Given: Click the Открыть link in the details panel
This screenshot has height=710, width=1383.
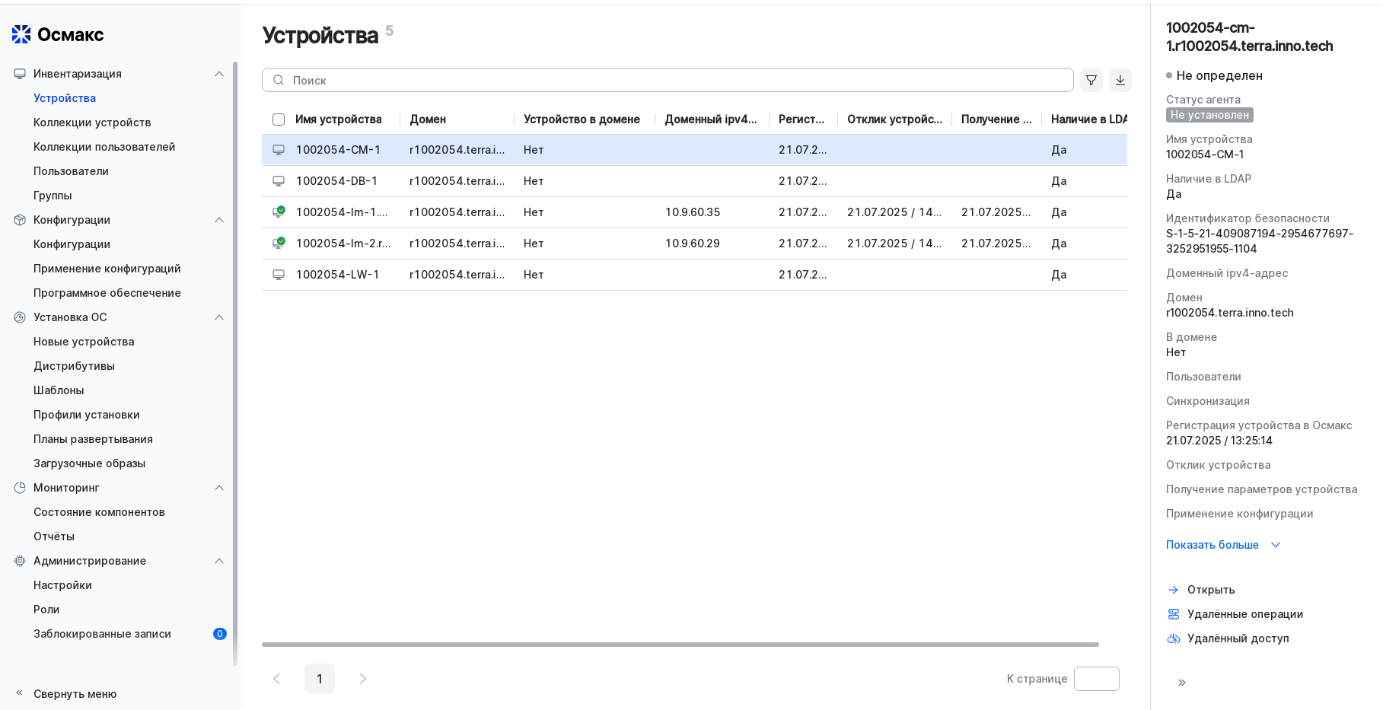Looking at the screenshot, I should pyautogui.click(x=1210, y=589).
